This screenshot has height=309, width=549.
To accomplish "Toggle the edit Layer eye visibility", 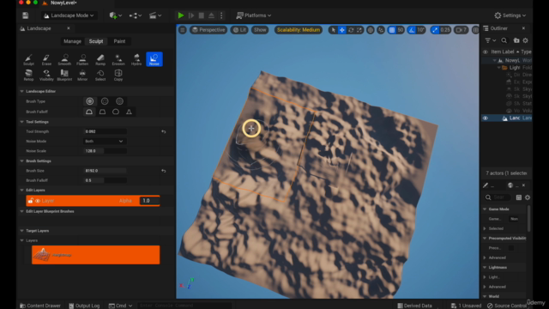I will 38,201.
